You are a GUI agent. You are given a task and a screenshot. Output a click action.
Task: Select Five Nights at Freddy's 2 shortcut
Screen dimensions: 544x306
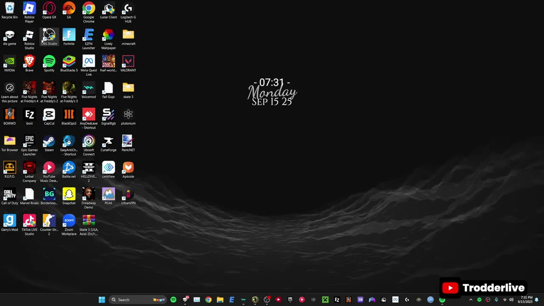(x=49, y=93)
